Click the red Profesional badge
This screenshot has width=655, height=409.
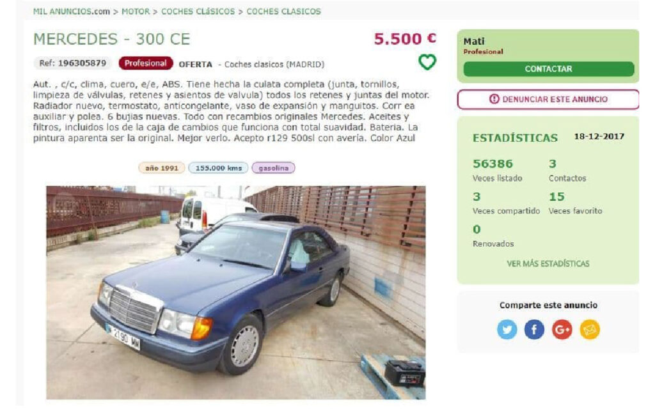coord(145,63)
